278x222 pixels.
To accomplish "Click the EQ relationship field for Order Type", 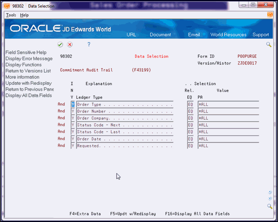I will 190,104.
